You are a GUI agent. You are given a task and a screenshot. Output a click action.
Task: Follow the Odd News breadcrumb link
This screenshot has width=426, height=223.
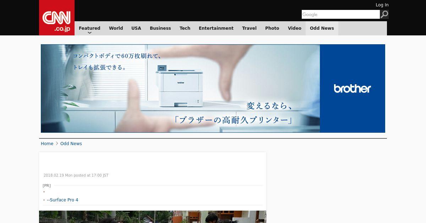71,143
